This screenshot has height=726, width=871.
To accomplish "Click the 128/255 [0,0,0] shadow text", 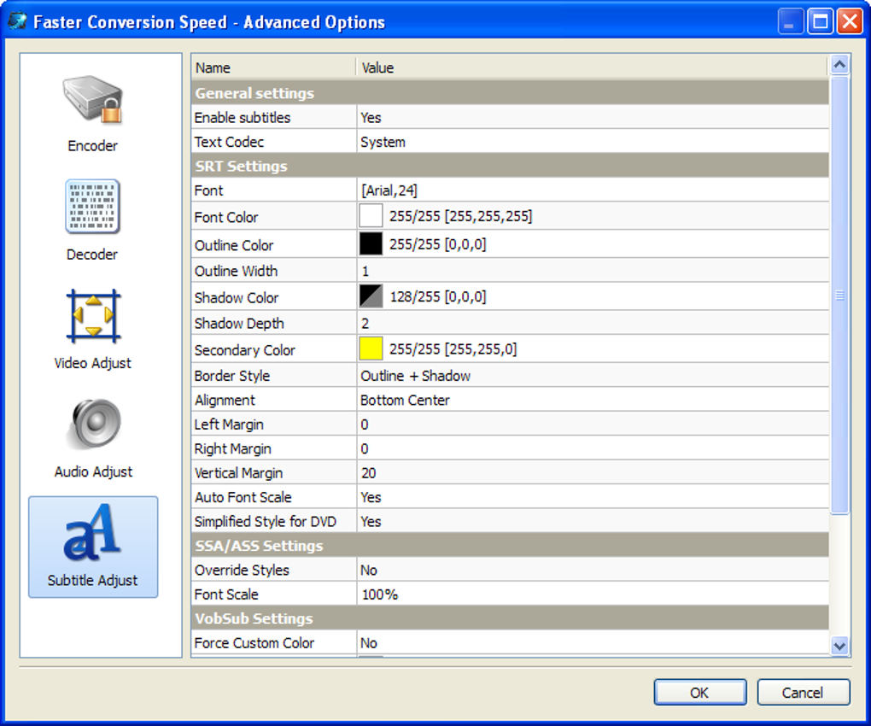I will [438, 296].
